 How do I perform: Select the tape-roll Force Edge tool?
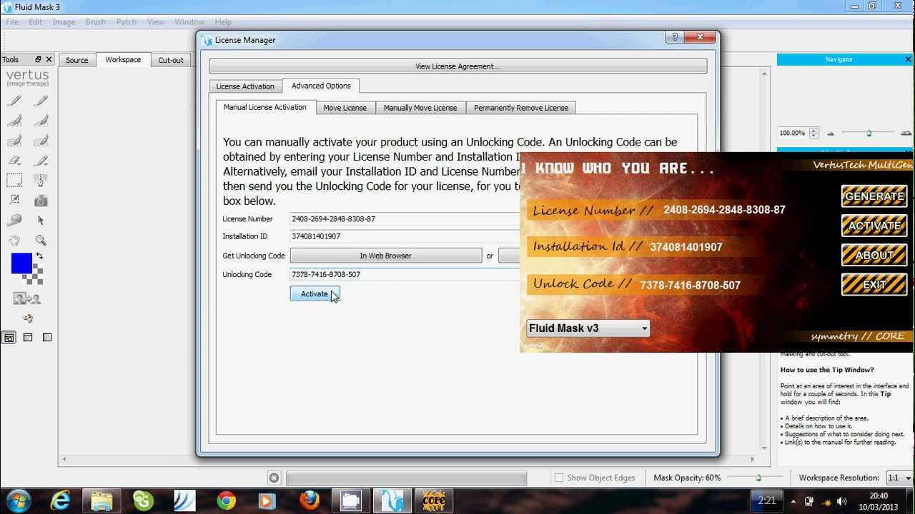pos(14,221)
